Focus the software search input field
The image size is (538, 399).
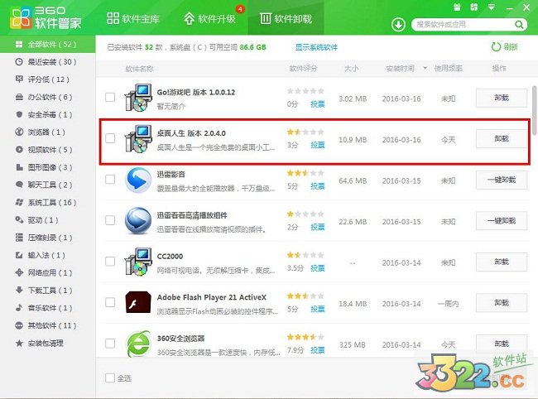(464, 25)
